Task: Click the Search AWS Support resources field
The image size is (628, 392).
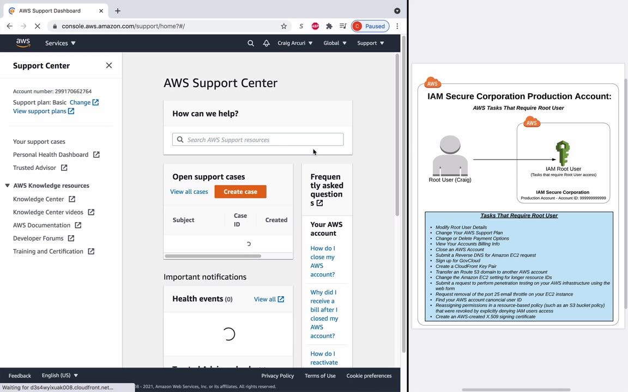Action: tap(258, 139)
